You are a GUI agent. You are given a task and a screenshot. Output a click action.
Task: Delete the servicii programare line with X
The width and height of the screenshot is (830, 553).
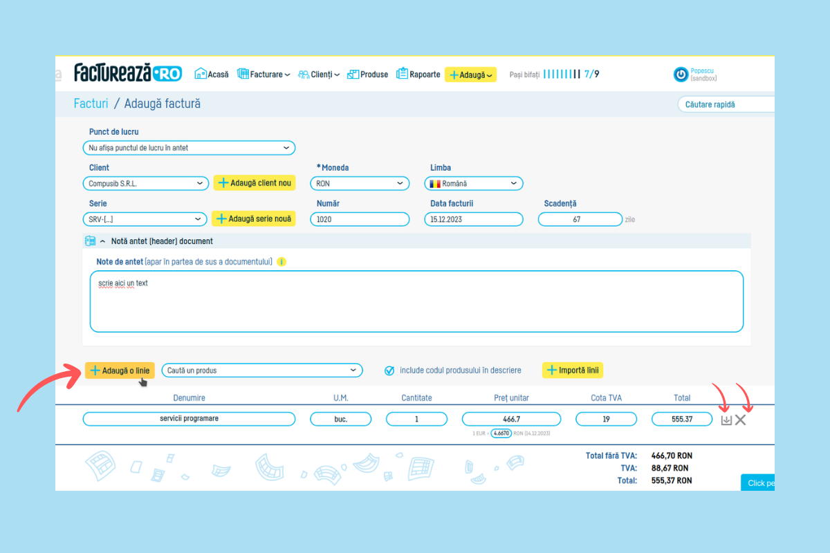[x=741, y=420]
